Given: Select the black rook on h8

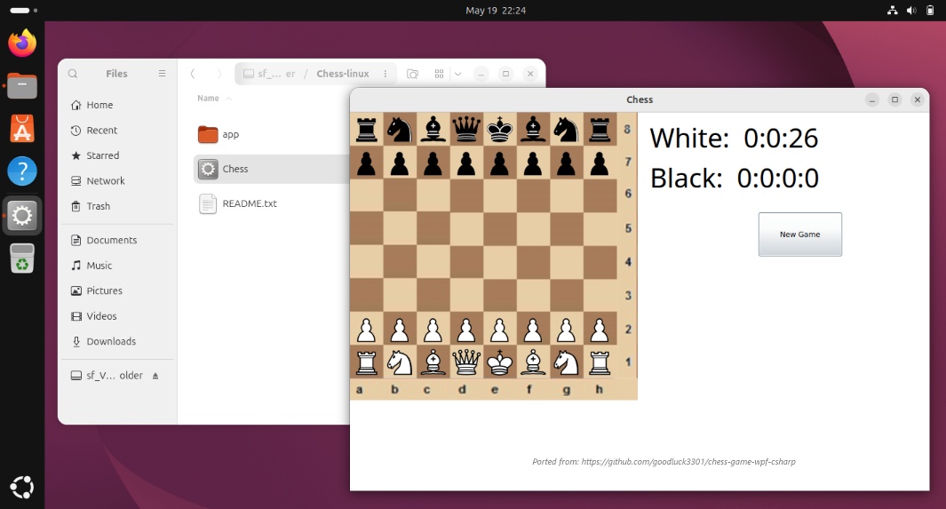Looking at the screenshot, I should pos(600,129).
